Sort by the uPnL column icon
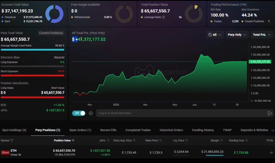Viewport: 275px width, 163px height. pos(108,140)
